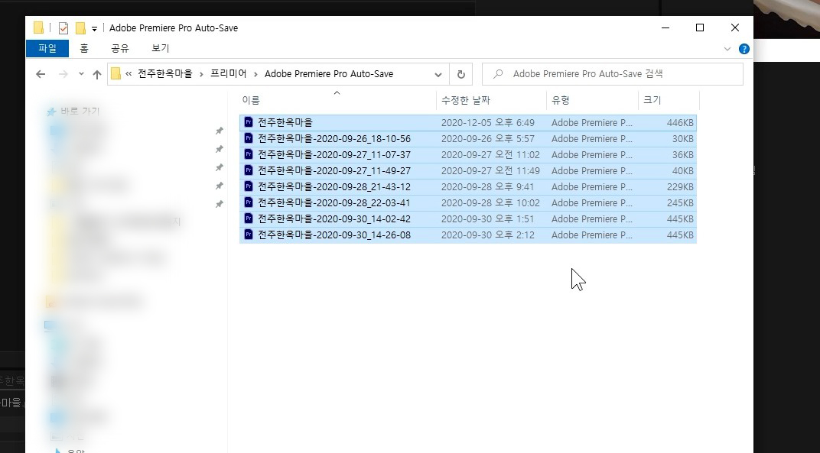Select file name 전주한옥마을-2020-09-28_22-03-41

(x=334, y=202)
